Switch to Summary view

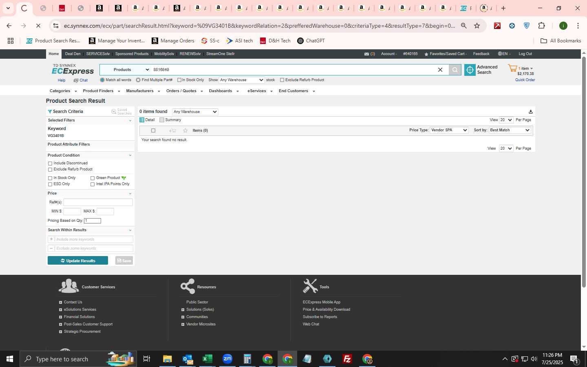coord(170,120)
